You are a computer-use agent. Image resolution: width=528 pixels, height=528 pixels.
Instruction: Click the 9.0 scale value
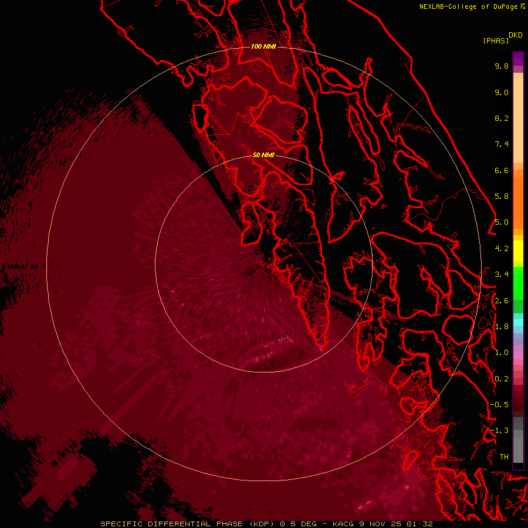click(x=502, y=92)
